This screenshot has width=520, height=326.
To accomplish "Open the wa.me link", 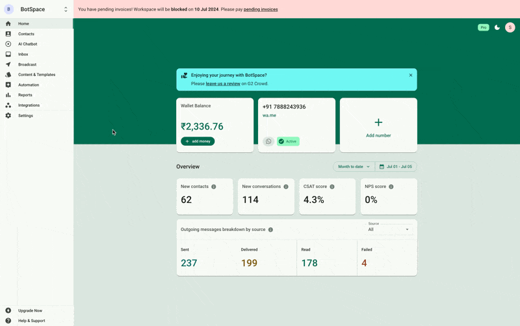I will tap(269, 116).
